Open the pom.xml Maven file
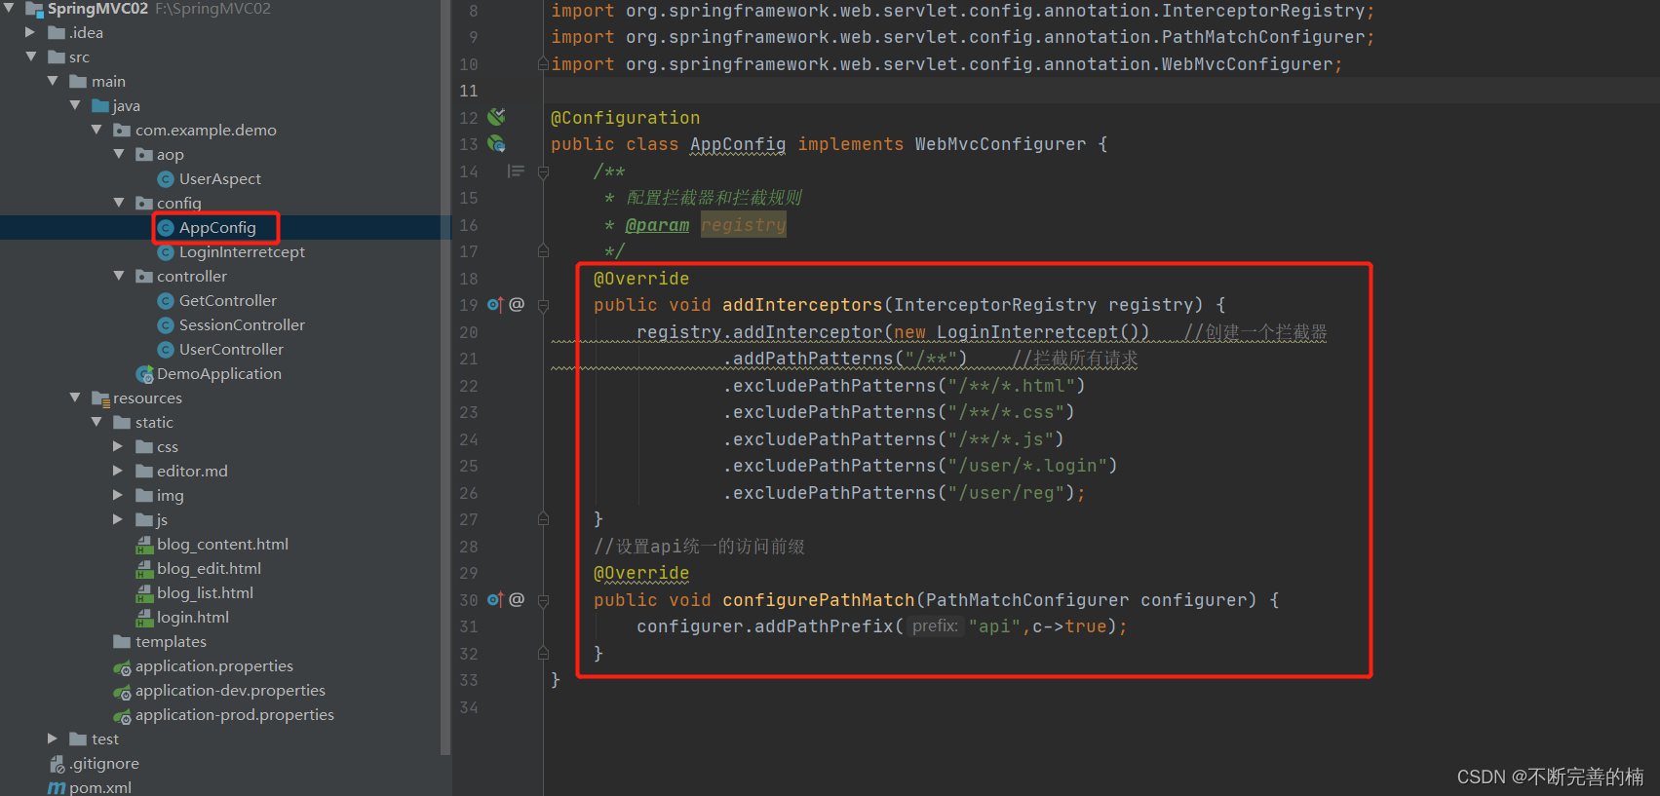The height and width of the screenshot is (796, 1660). pyautogui.click(x=99, y=787)
